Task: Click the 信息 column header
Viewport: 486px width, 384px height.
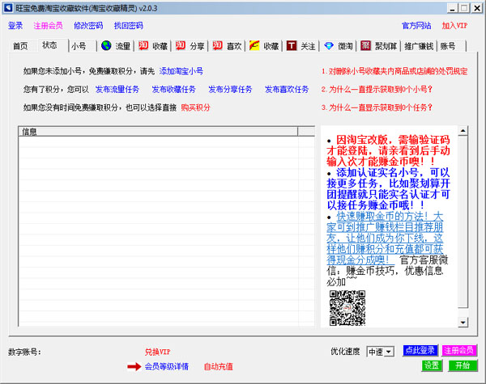Action: [x=158, y=131]
